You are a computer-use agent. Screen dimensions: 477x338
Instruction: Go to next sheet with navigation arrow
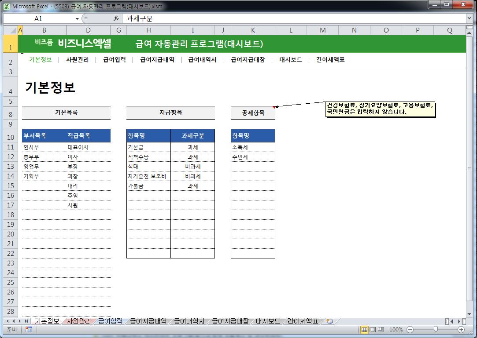point(20,321)
